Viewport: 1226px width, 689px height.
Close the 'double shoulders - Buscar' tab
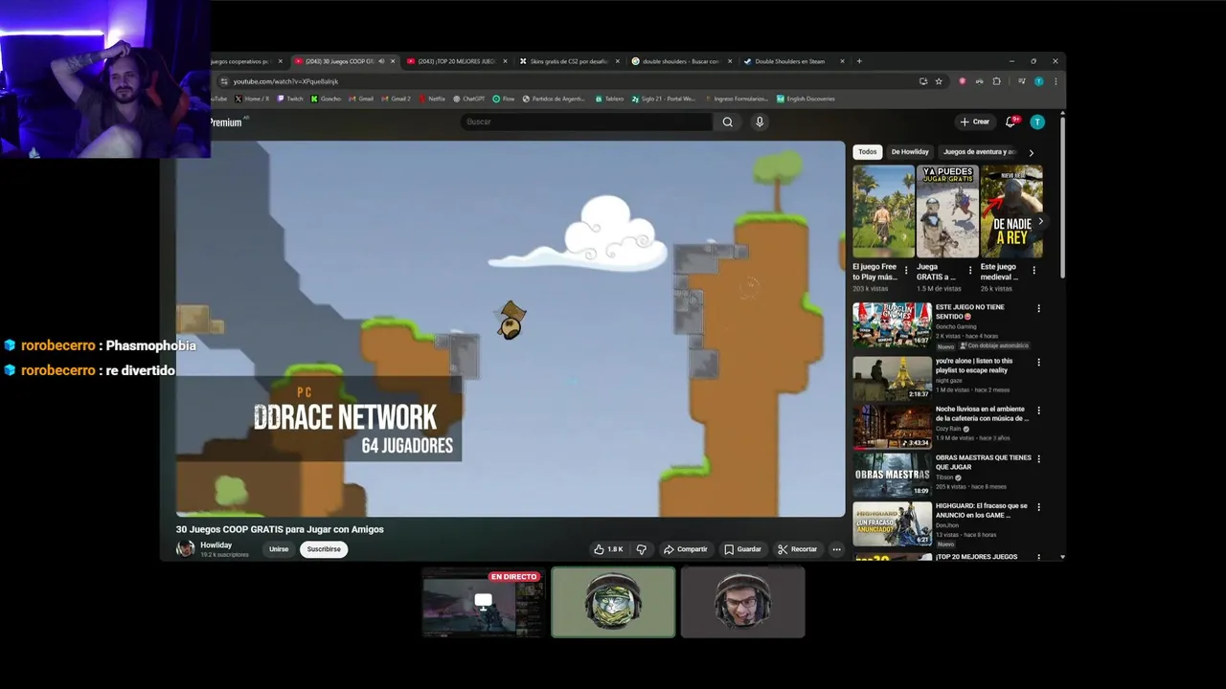pos(730,61)
